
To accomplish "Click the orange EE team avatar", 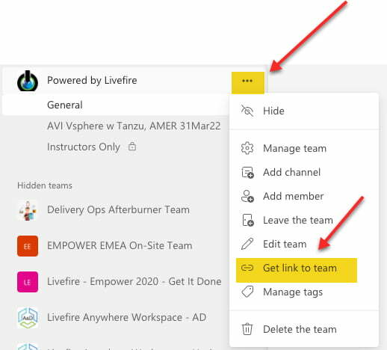I will pyautogui.click(x=28, y=246).
